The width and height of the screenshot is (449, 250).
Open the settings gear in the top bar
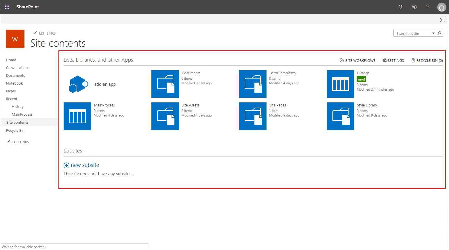[x=414, y=7]
